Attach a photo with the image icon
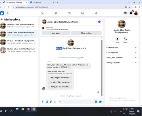The height and width of the screenshot is (116, 142). [x=47, y=102]
